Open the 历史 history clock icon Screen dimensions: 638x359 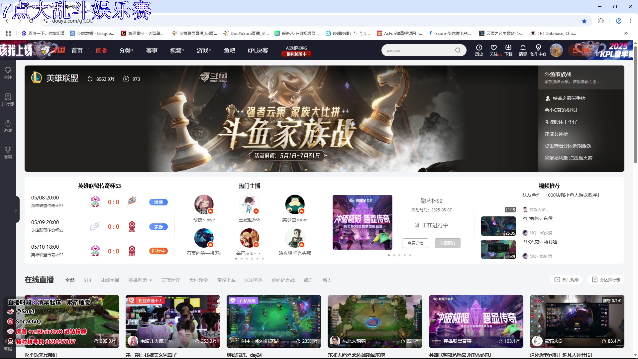click(479, 50)
